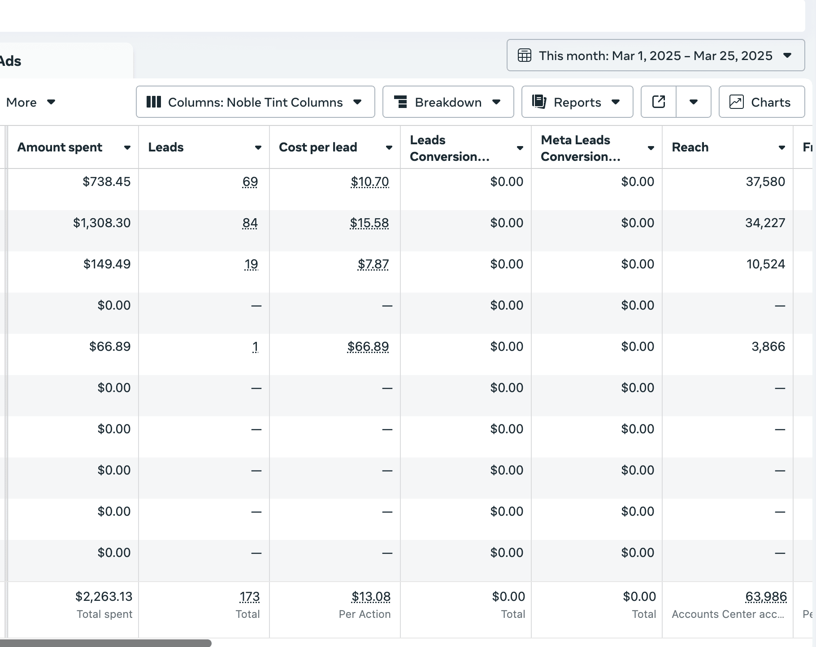Click the Meta Leads Conversion column header
Viewport: 816px width, 647px height.
(581, 148)
